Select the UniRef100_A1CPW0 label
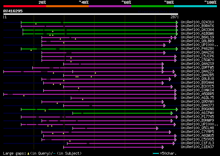Image resolution: width=220 pixels, height=156 pixels. pos(197,113)
